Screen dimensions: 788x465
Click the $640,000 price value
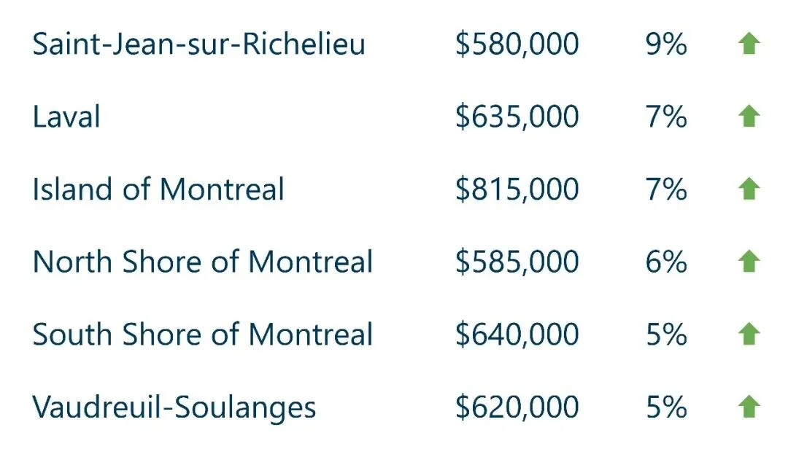tap(517, 335)
